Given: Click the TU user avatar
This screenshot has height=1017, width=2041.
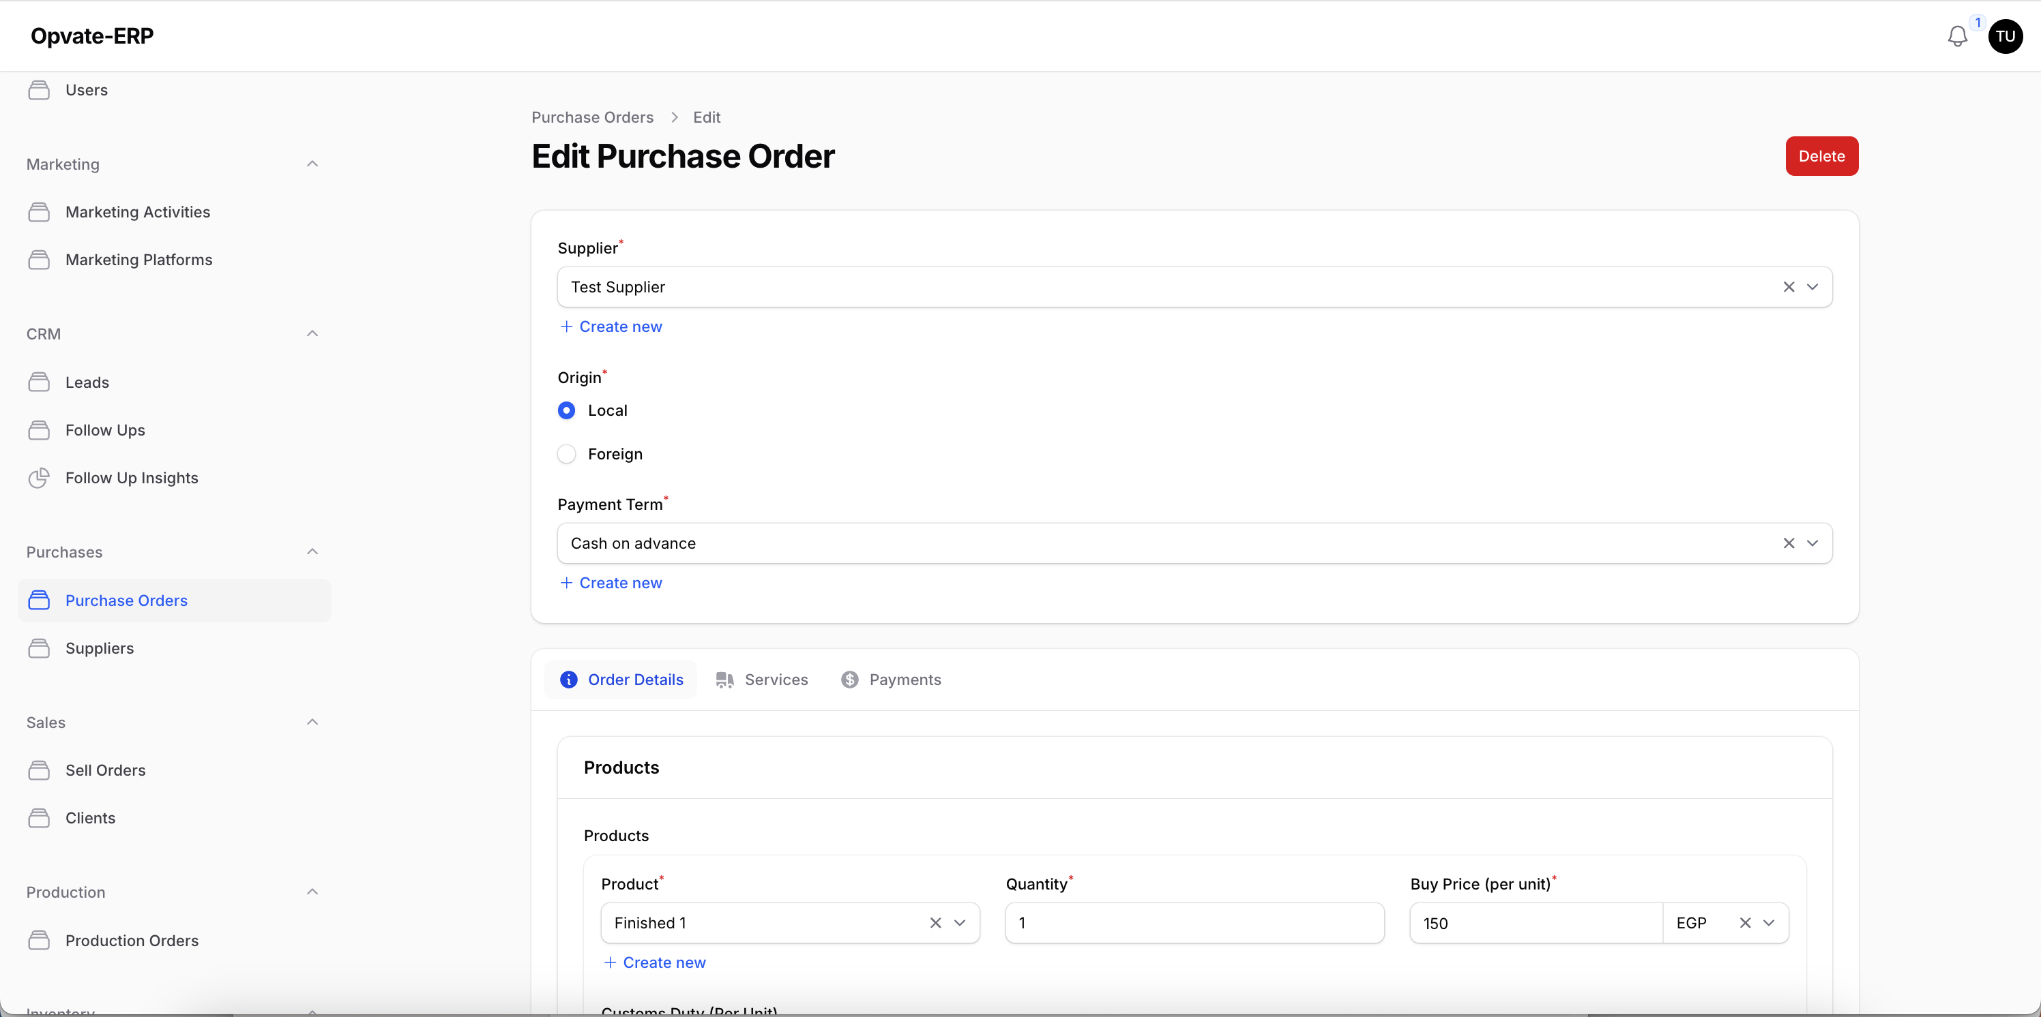Looking at the screenshot, I should (2005, 36).
